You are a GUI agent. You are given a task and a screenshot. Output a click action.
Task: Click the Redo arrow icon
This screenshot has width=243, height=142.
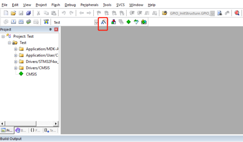(71, 13)
